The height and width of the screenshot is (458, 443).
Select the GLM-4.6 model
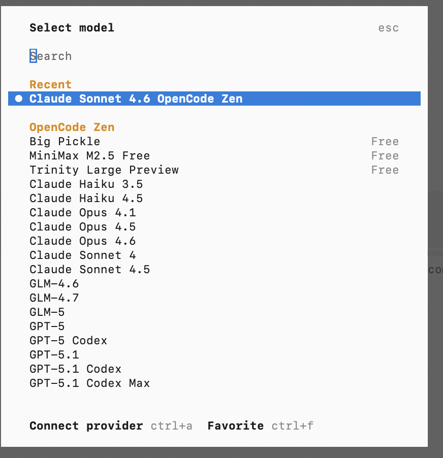tap(54, 283)
